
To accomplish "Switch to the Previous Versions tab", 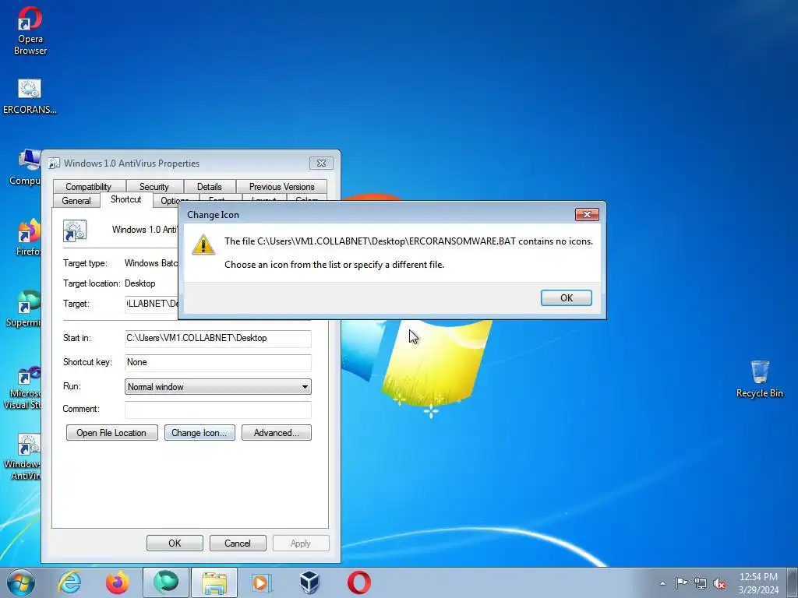I will click(x=281, y=187).
